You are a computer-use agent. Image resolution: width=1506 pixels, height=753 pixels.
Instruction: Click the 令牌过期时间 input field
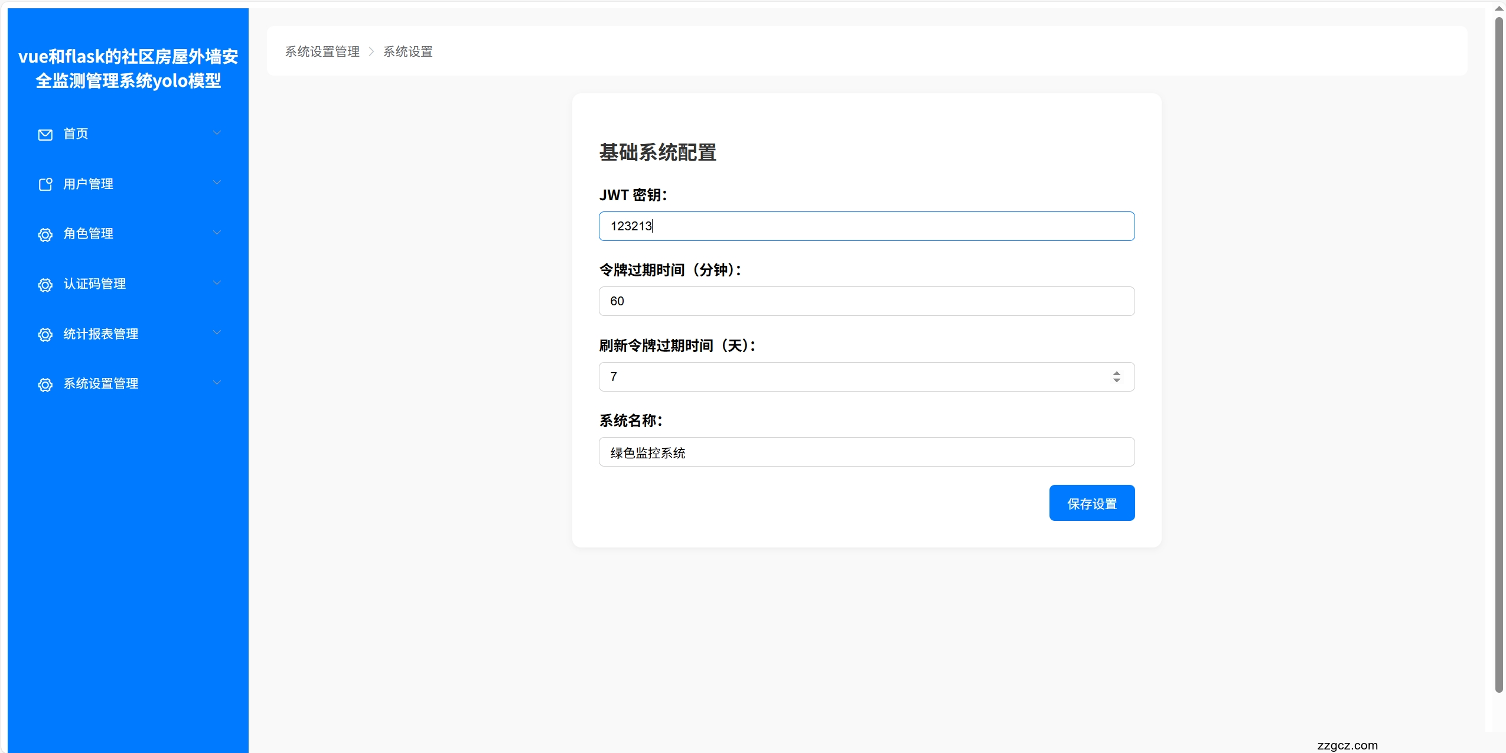coord(866,301)
